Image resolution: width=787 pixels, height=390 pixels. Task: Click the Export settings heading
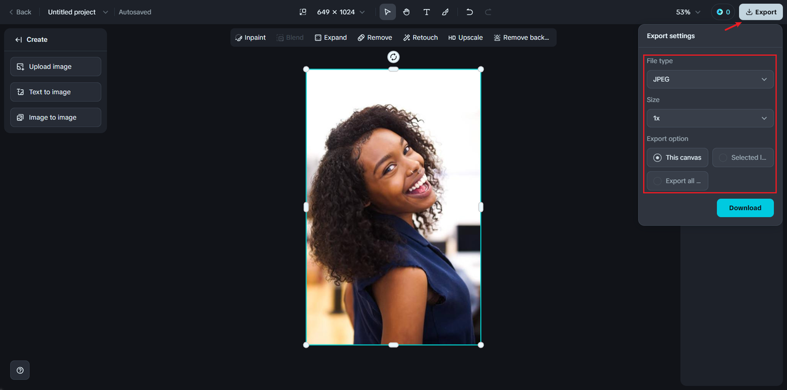(671, 36)
